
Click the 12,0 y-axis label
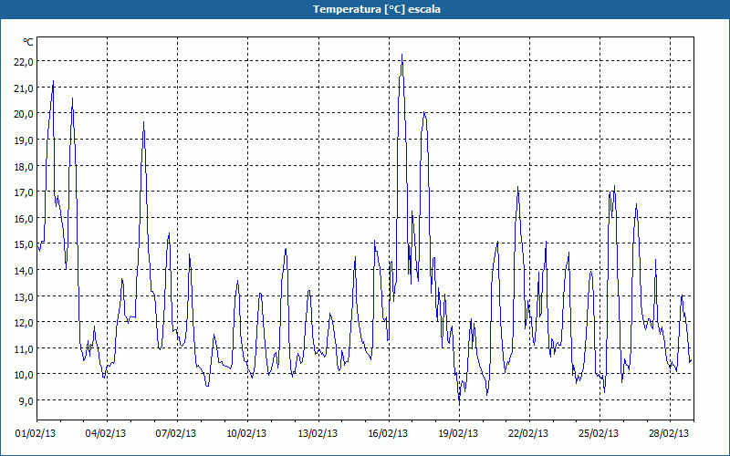point(24,323)
